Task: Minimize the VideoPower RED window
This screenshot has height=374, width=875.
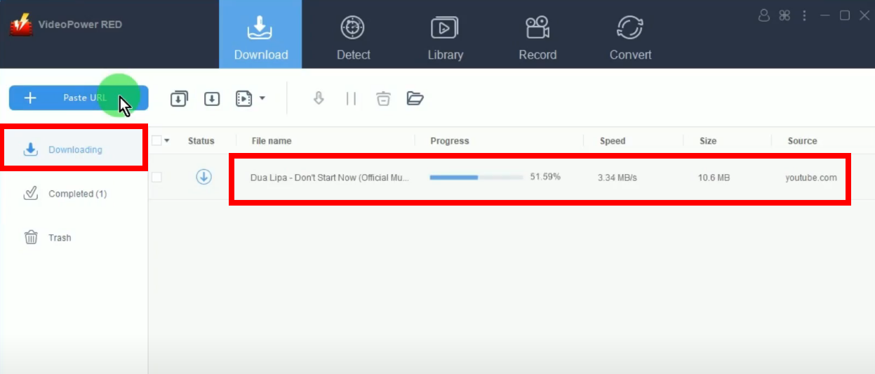Action: click(x=825, y=15)
